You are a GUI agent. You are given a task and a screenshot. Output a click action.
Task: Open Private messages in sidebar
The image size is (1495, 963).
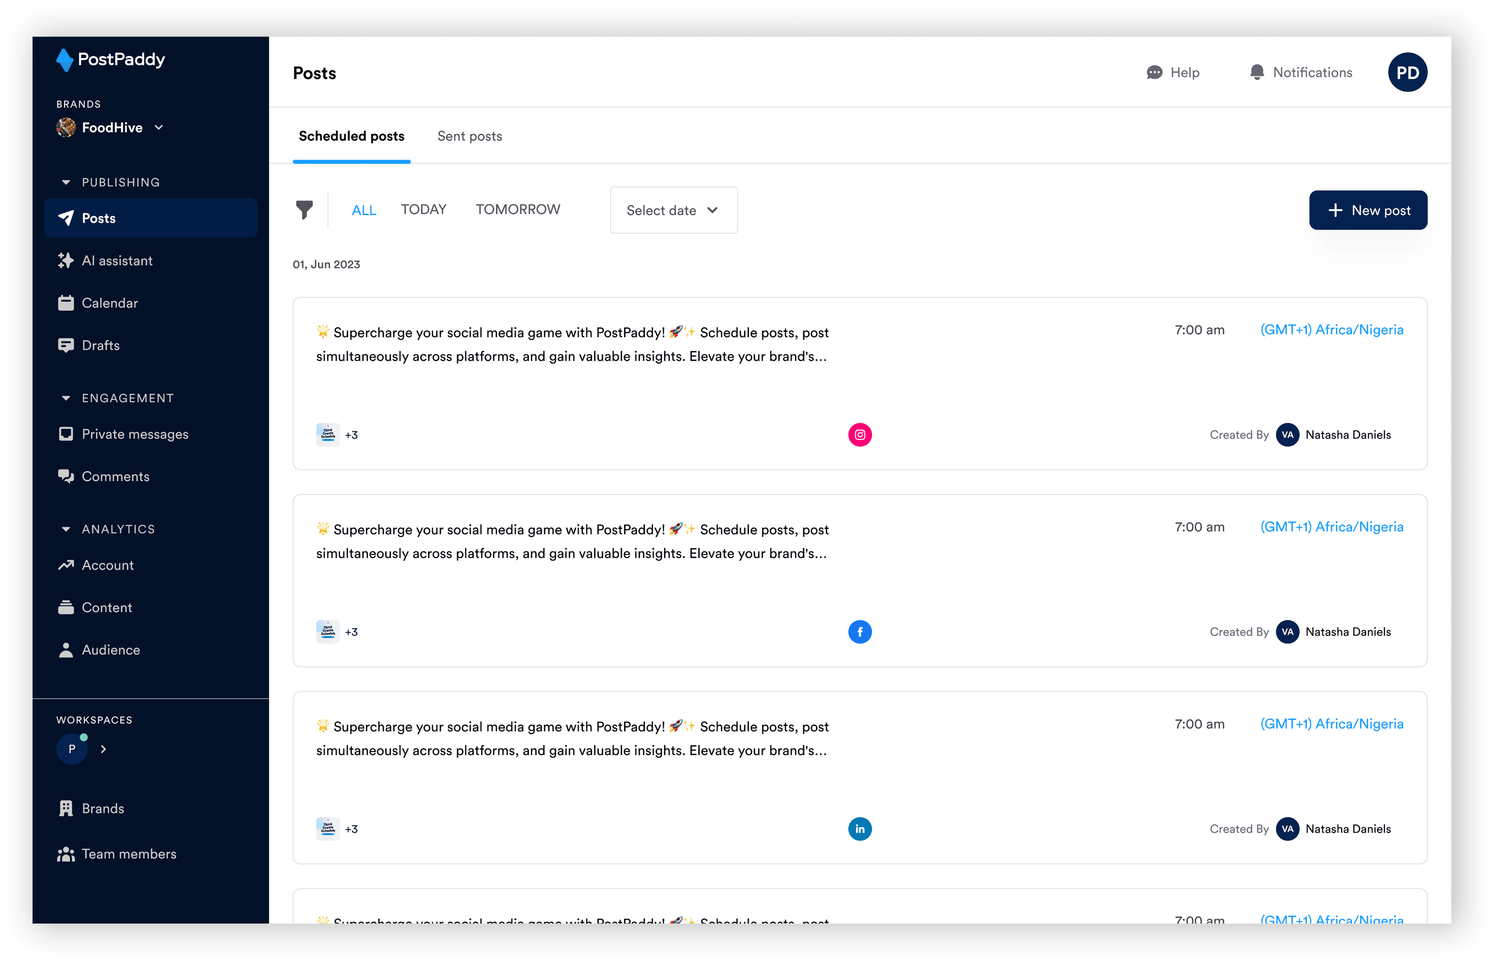click(134, 434)
